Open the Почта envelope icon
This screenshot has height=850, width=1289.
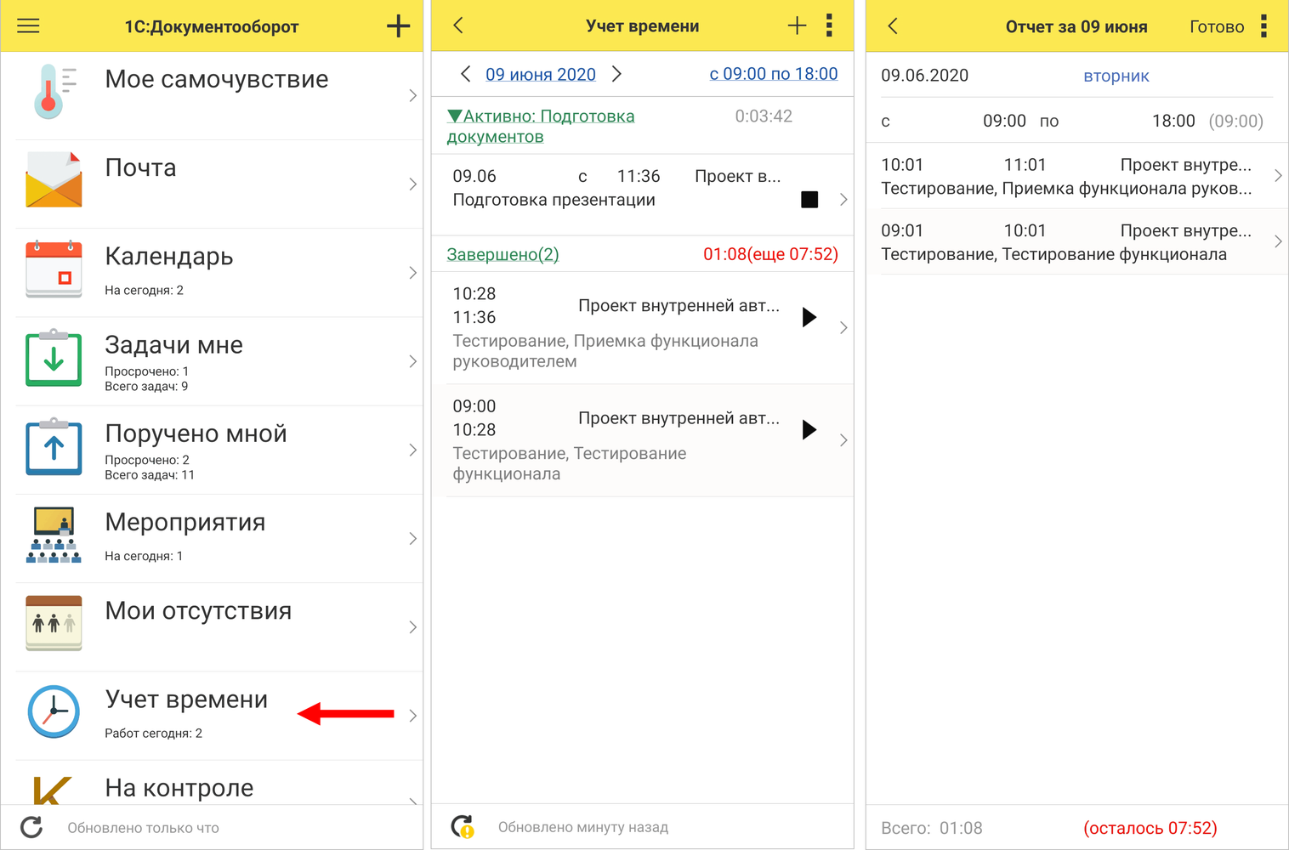54,180
